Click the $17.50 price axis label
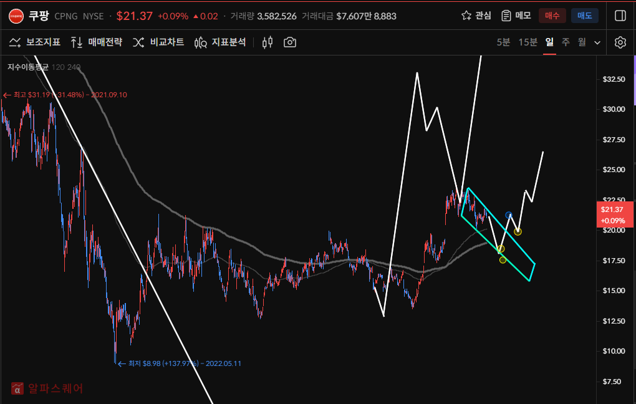The height and width of the screenshot is (404, 636). pyautogui.click(x=614, y=261)
